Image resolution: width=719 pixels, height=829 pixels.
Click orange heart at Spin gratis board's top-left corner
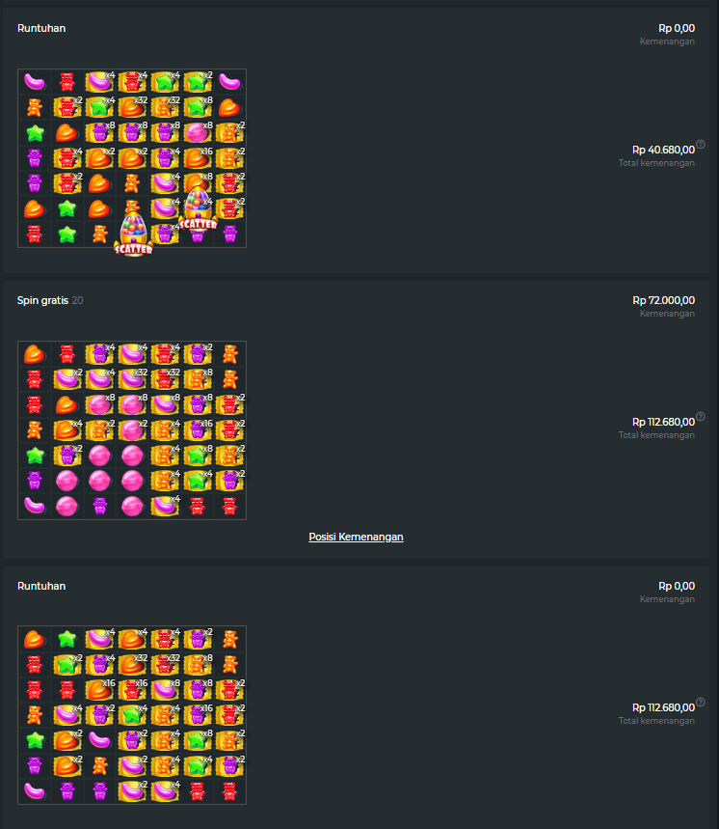pos(35,354)
